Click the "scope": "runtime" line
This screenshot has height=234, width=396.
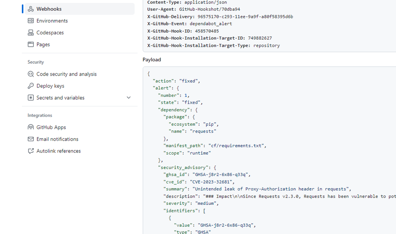[x=187, y=153]
